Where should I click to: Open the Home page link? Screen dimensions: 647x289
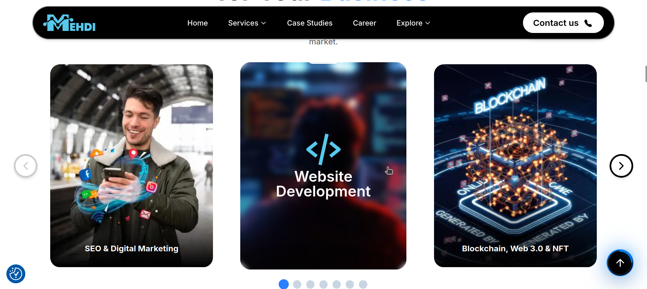pyautogui.click(x=197, y=23)
